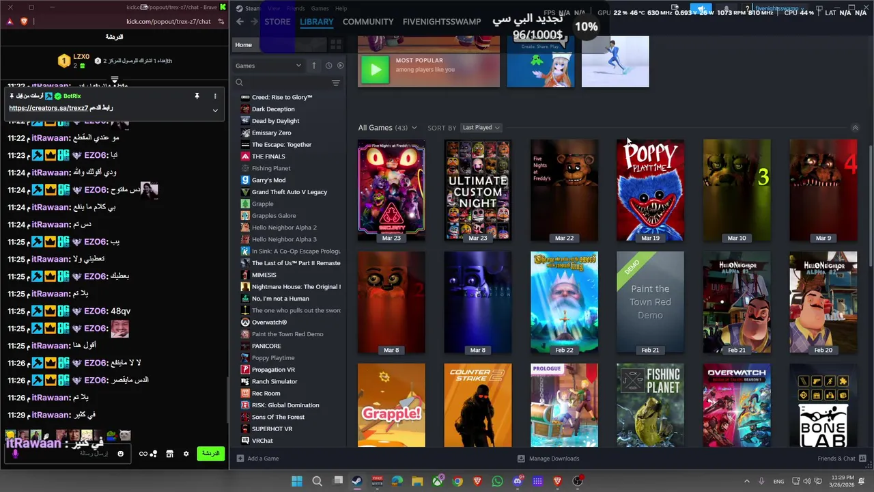Open the STORE tab in Steam

point(277,22)
